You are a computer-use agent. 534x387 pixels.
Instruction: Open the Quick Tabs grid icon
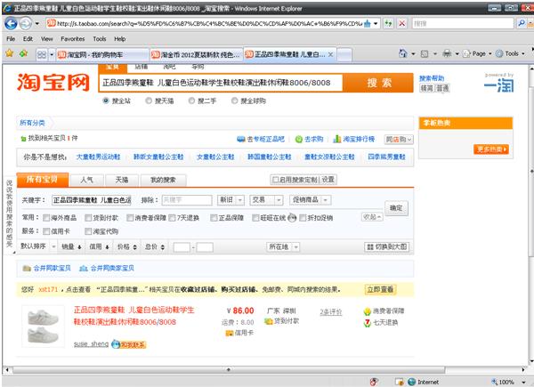42,54
